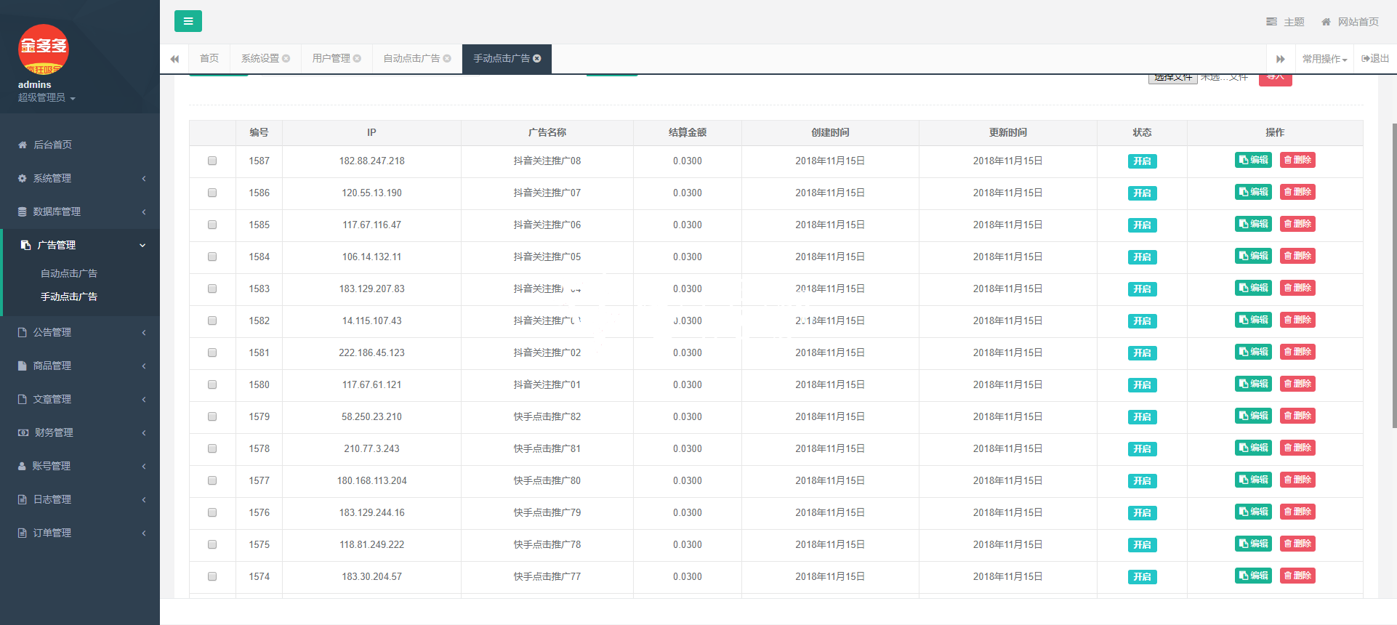The width and height of the screenshot is (1397, 625).
Task: Expand the 系统管理 sidebar menu
Action: [x=80, y=178]
